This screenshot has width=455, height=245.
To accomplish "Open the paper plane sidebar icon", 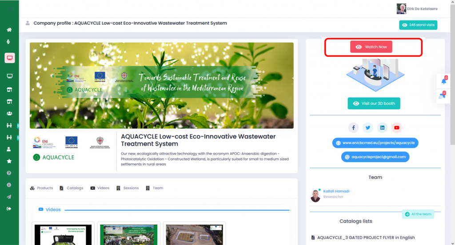I will pos(9,197).
